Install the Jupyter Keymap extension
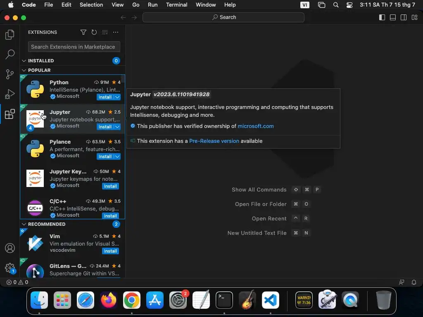This screenshot has width=423, height=317. click(x=110, y=186)
